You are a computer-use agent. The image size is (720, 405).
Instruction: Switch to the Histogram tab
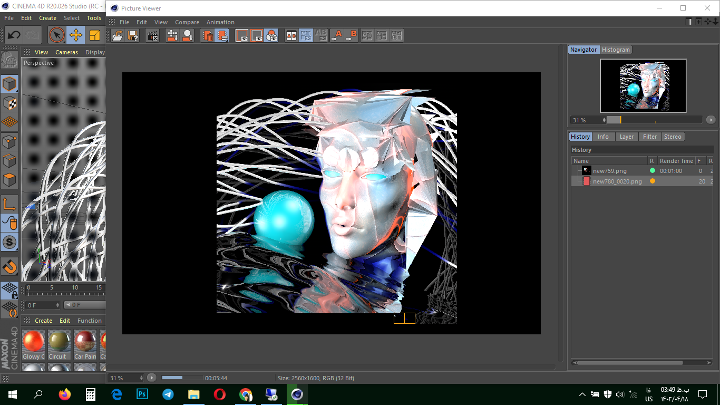[x=616, y=49]
